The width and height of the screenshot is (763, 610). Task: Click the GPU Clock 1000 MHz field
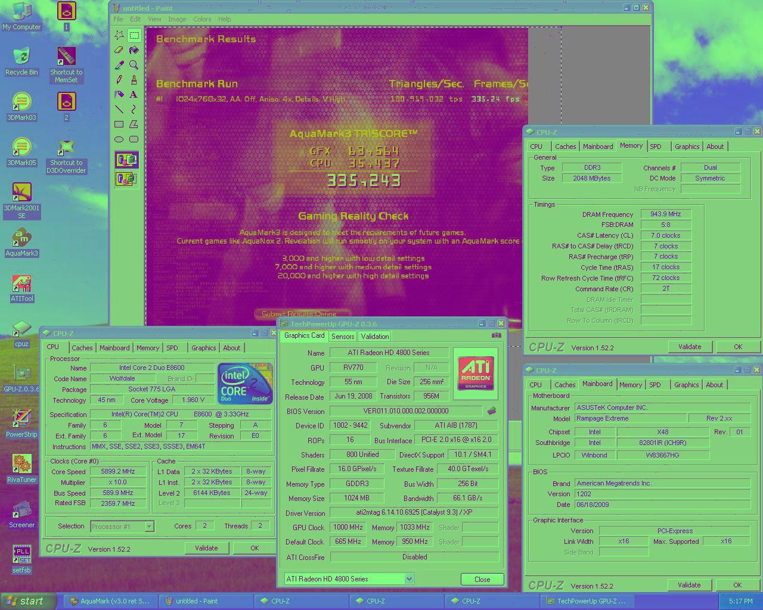(x=348, y=527)
